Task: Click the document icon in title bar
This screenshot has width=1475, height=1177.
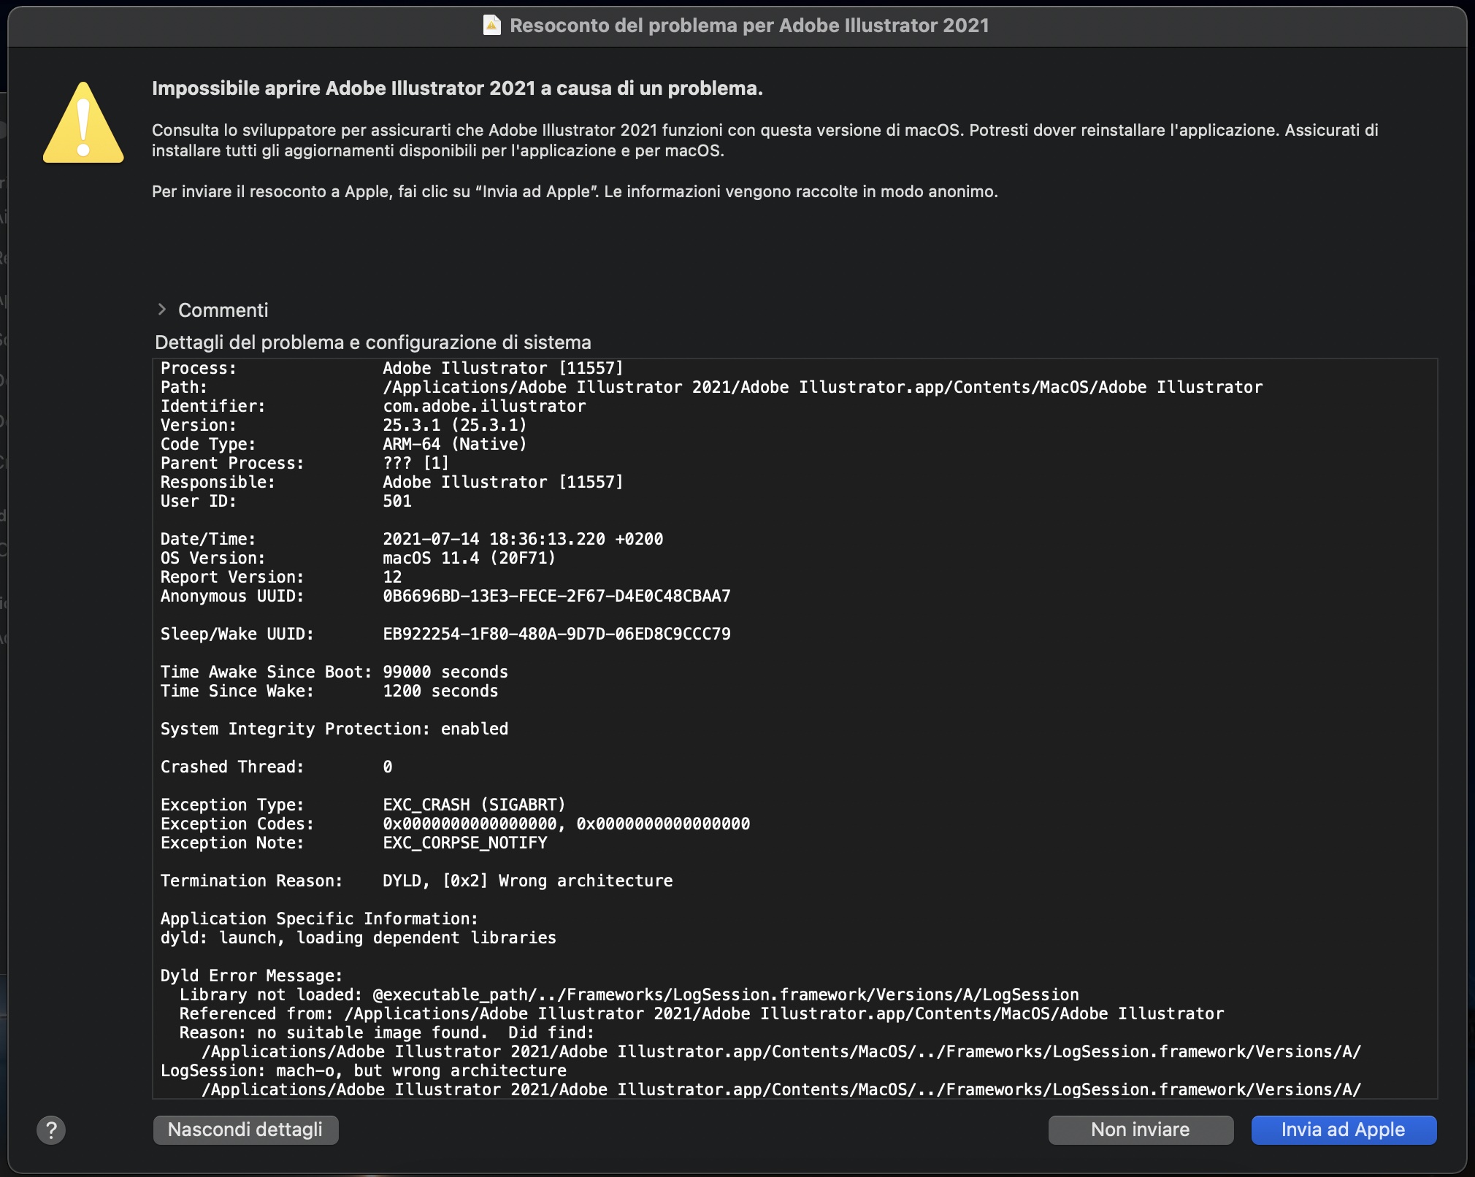Action: pyautogui.click(x=492, y=26)
